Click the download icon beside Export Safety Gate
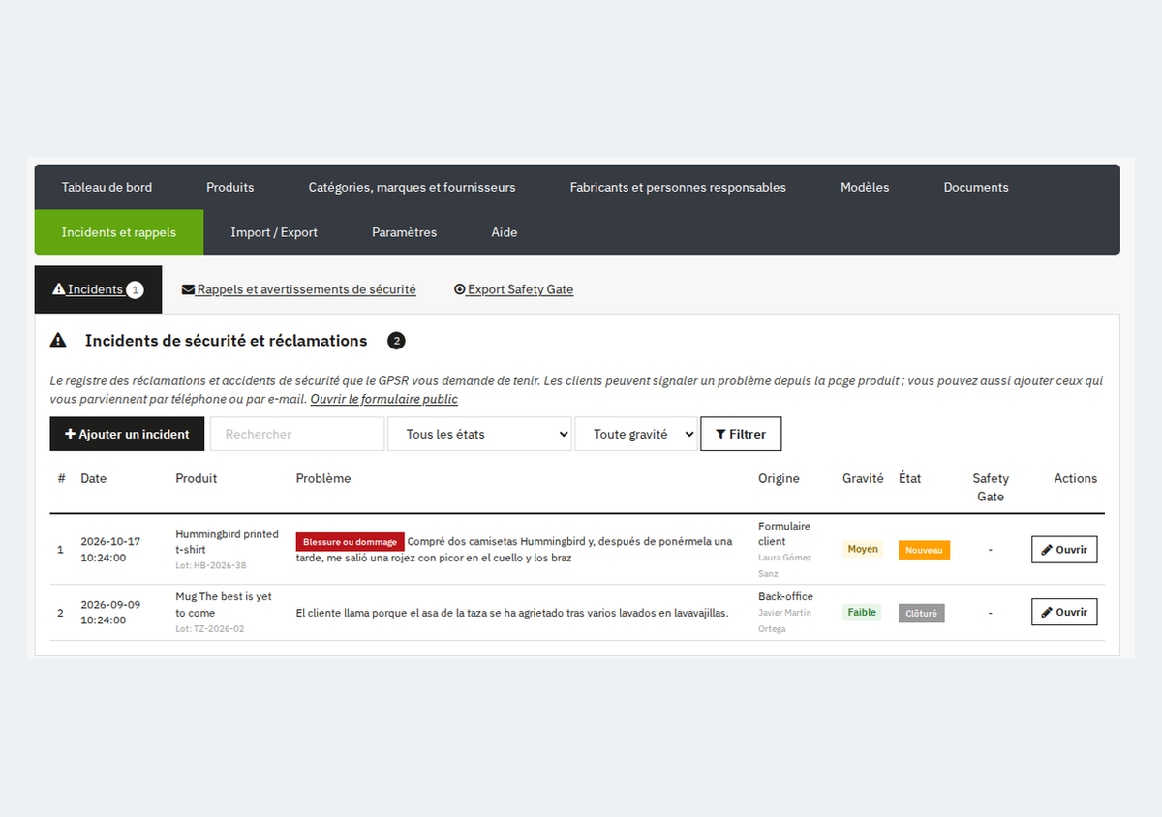This screenshot has height=817, width=1162. 460,289
